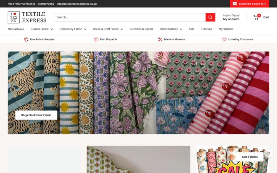Expand the Upholstery Fabric chevron
The height and width of the screenshot is (173, 277).
tap(85, 29)
